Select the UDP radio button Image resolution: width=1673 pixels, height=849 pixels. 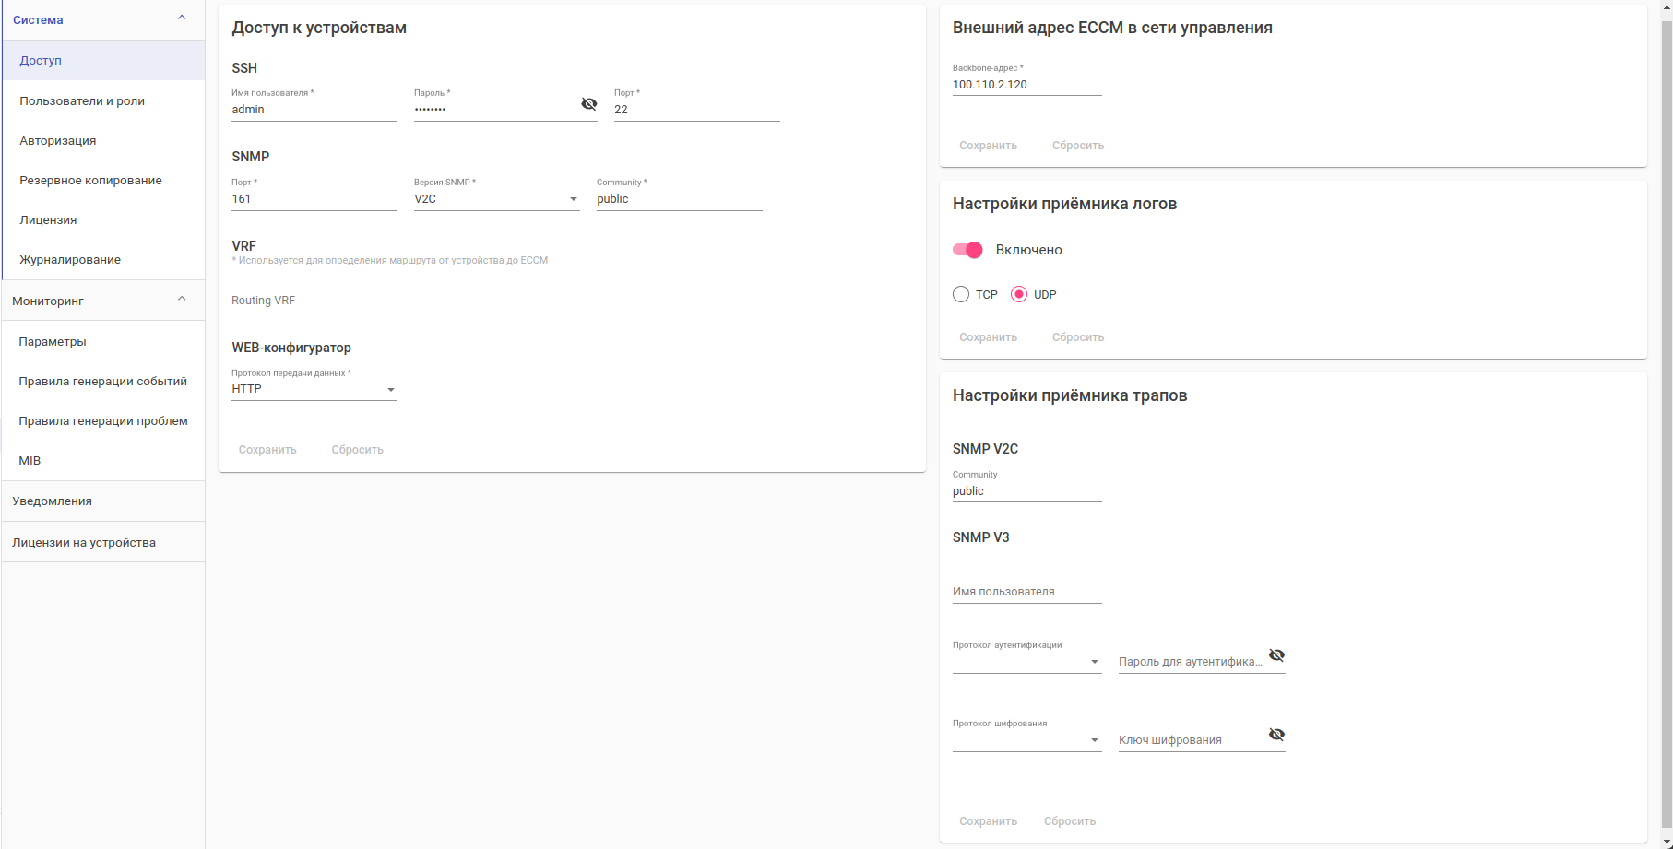point(1019,294)
